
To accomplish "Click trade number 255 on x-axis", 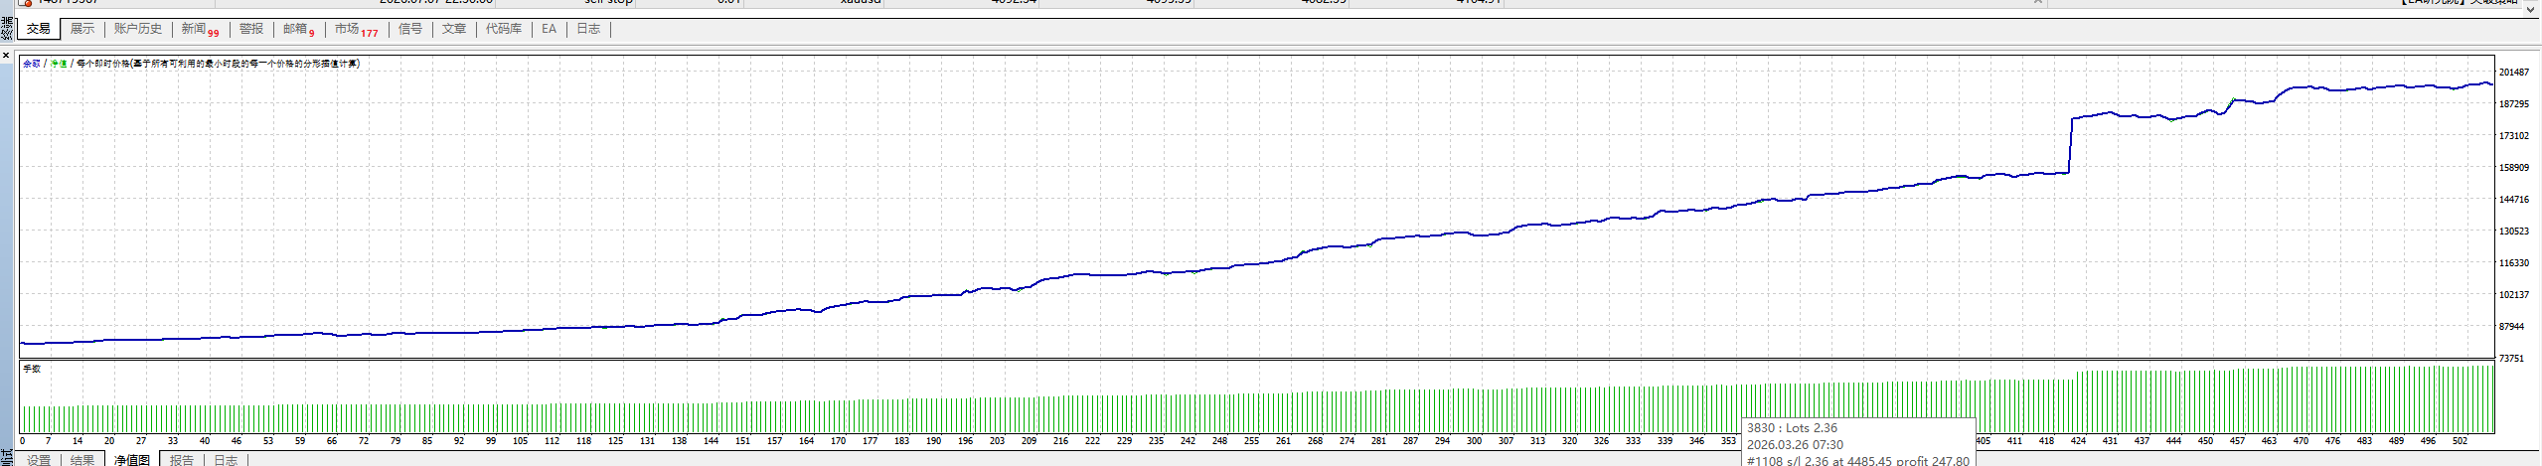I will [x=1251, y=441].
